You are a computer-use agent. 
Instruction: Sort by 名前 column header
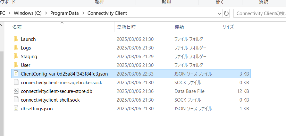point(17,27)
